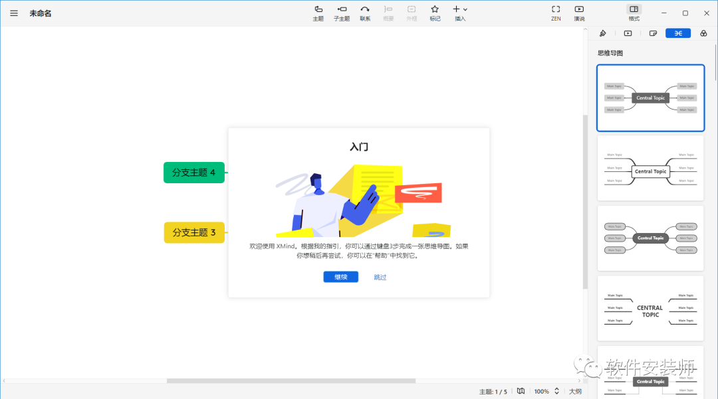
Task: Adjust zoom with the status bar stepper arrows
Action: 557,391
